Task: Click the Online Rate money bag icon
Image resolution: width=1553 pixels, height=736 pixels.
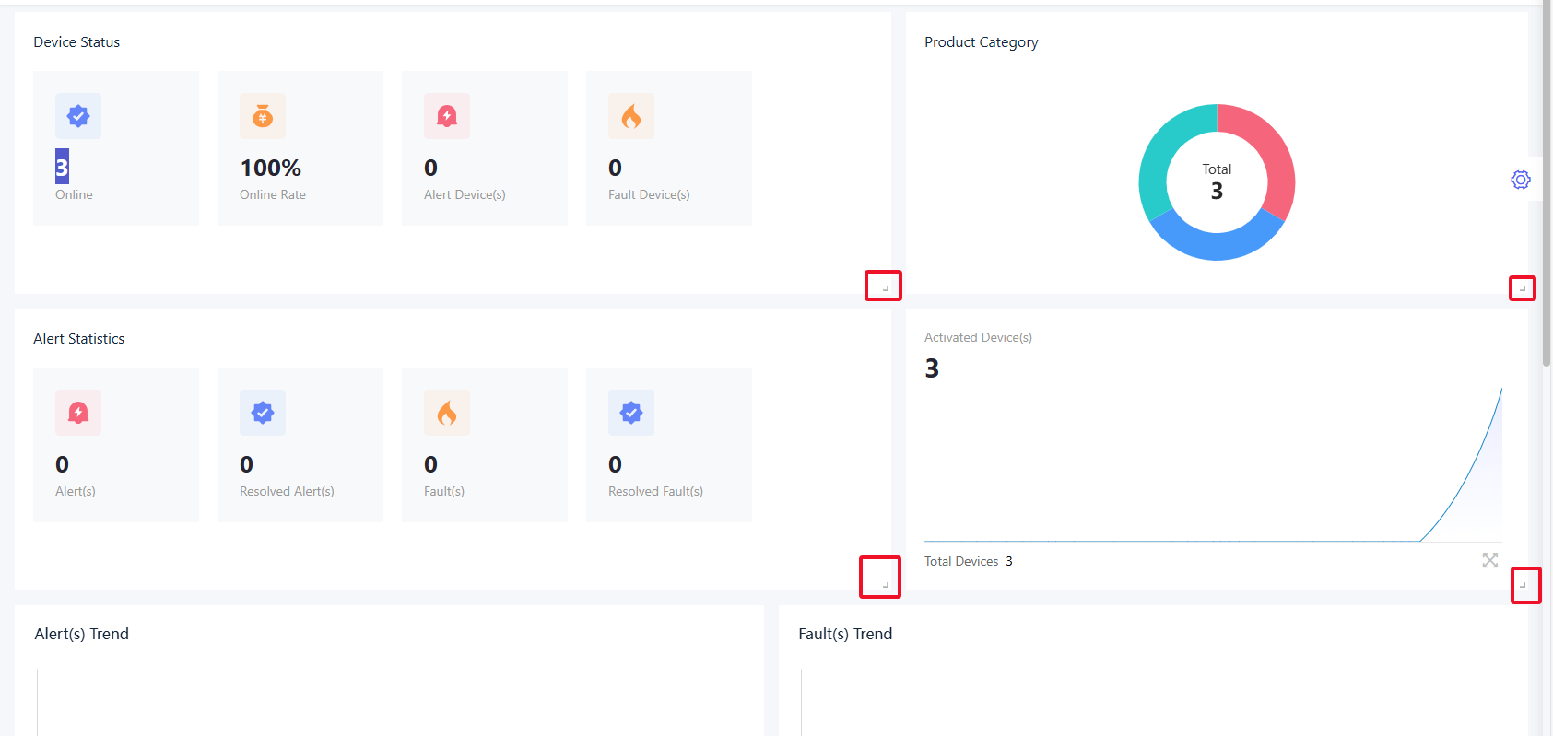Action: pyautogui.click(x=263, y=116)
